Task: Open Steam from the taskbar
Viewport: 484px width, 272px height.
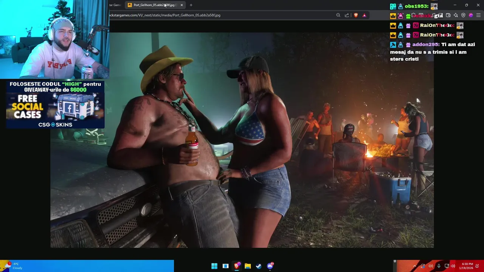Action: tap(259, 266)
